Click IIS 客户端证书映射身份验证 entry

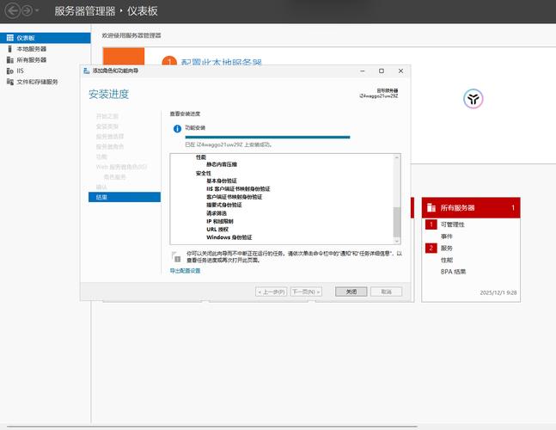pos(238,188)
